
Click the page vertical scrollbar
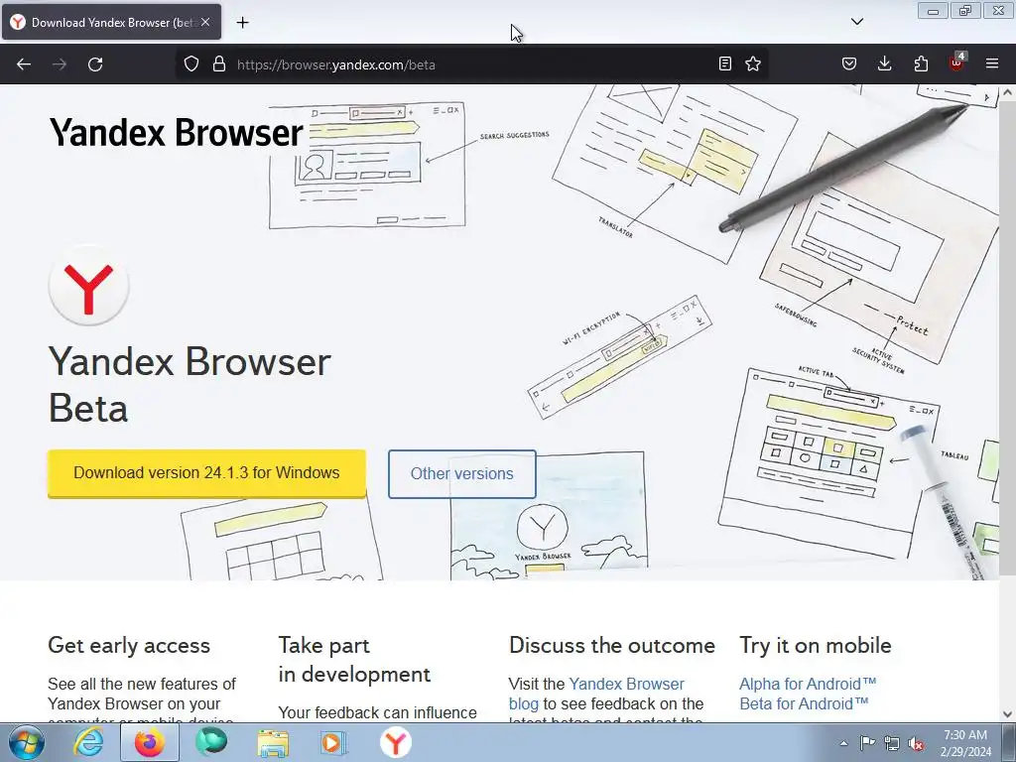pyautogui.click(x=1008, y=337)
